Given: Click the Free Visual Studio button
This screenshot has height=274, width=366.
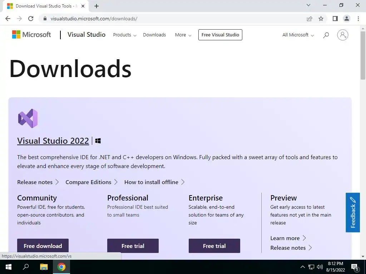Looking at the screenshot, I should click(220, 35).
